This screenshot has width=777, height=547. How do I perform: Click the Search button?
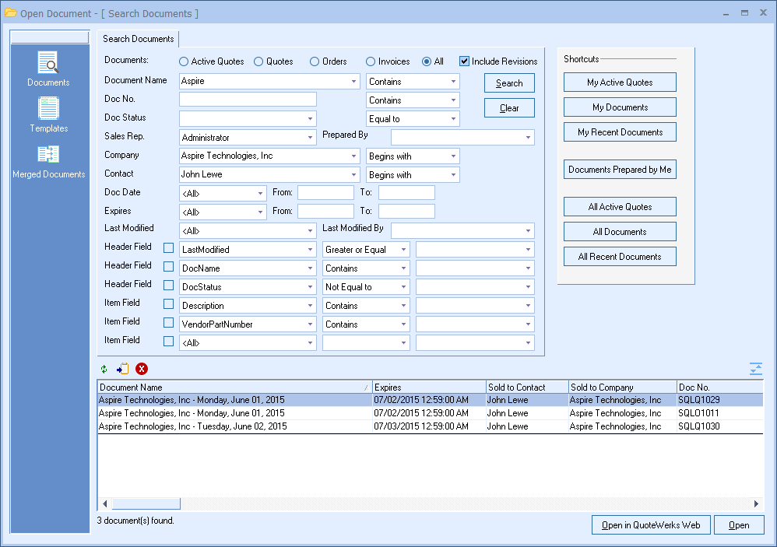tap(509, 83)
